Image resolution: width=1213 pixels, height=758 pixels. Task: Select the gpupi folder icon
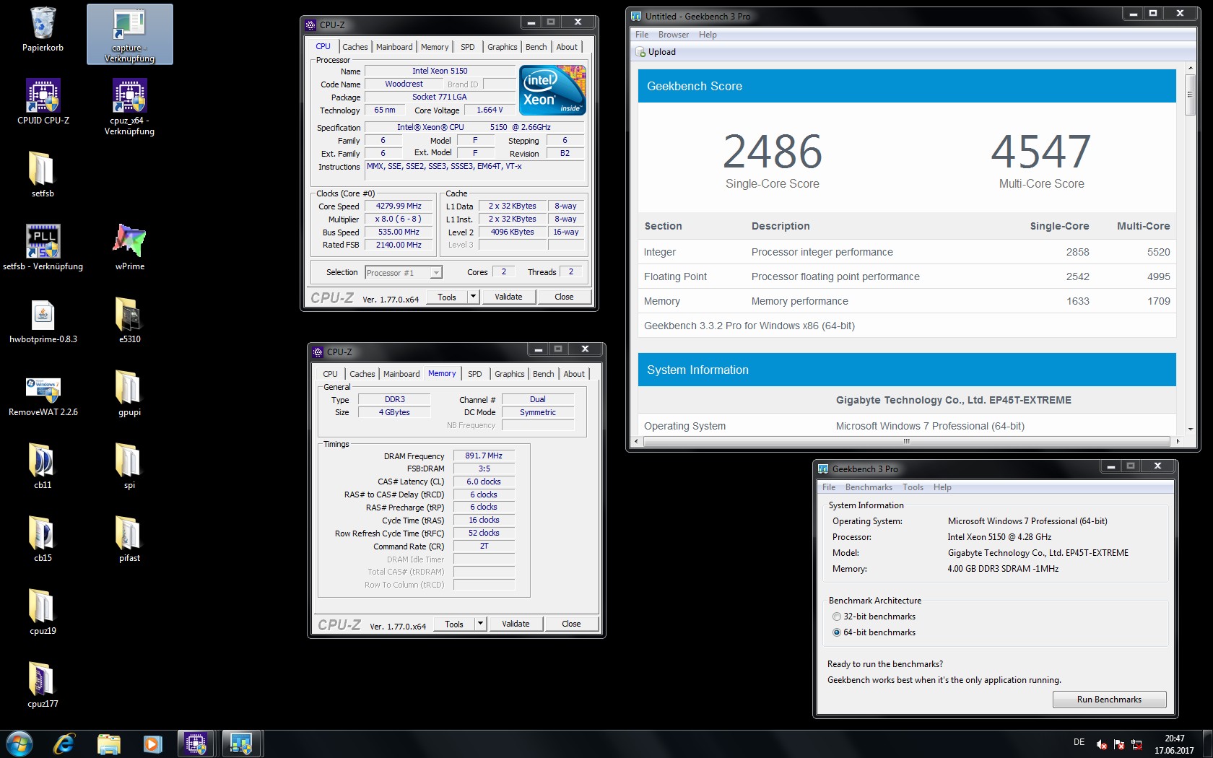(129, 394)
